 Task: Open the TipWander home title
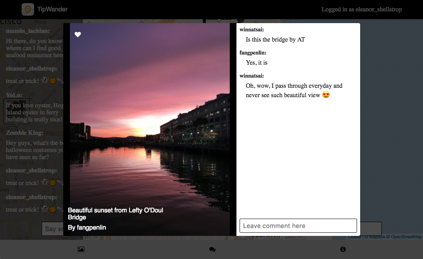(52, 9)
